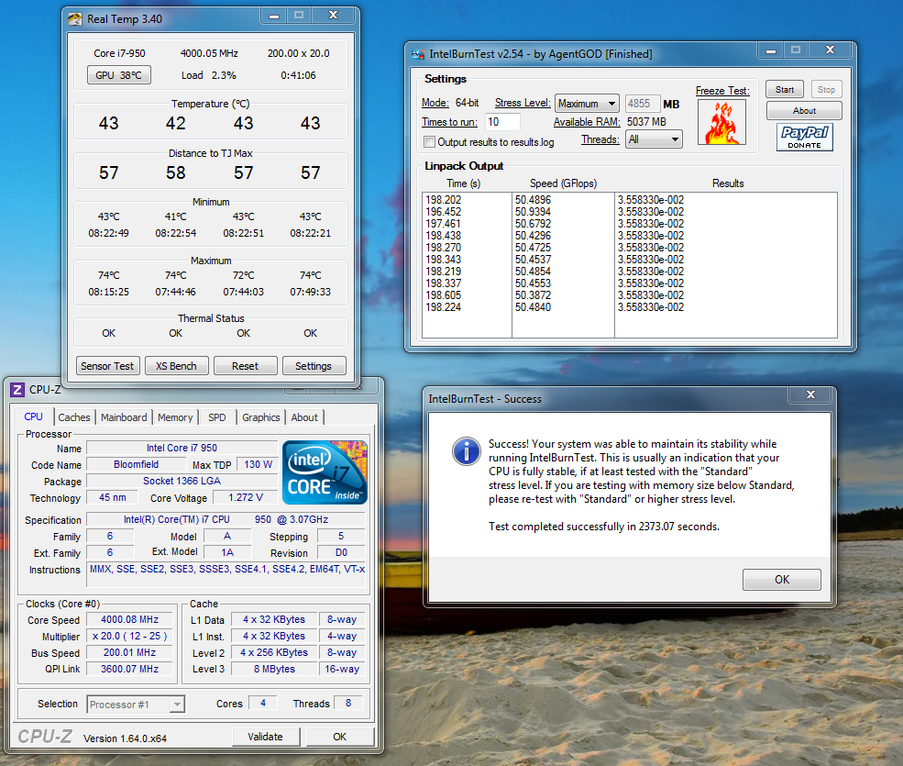Open Real Temp Settings
903x766 pixels.
(314, 366)
